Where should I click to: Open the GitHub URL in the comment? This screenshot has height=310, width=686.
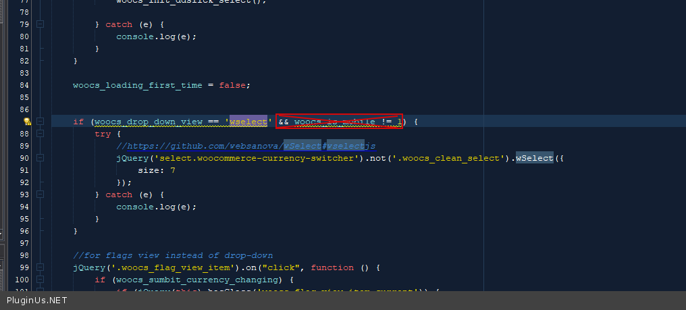coord(246,146)
